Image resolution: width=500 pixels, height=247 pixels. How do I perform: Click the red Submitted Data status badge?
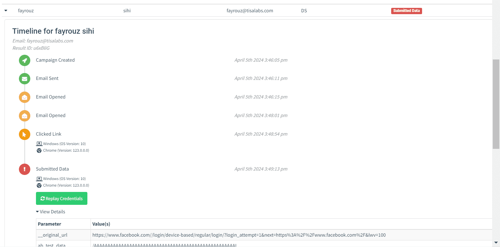click(406, 11)
